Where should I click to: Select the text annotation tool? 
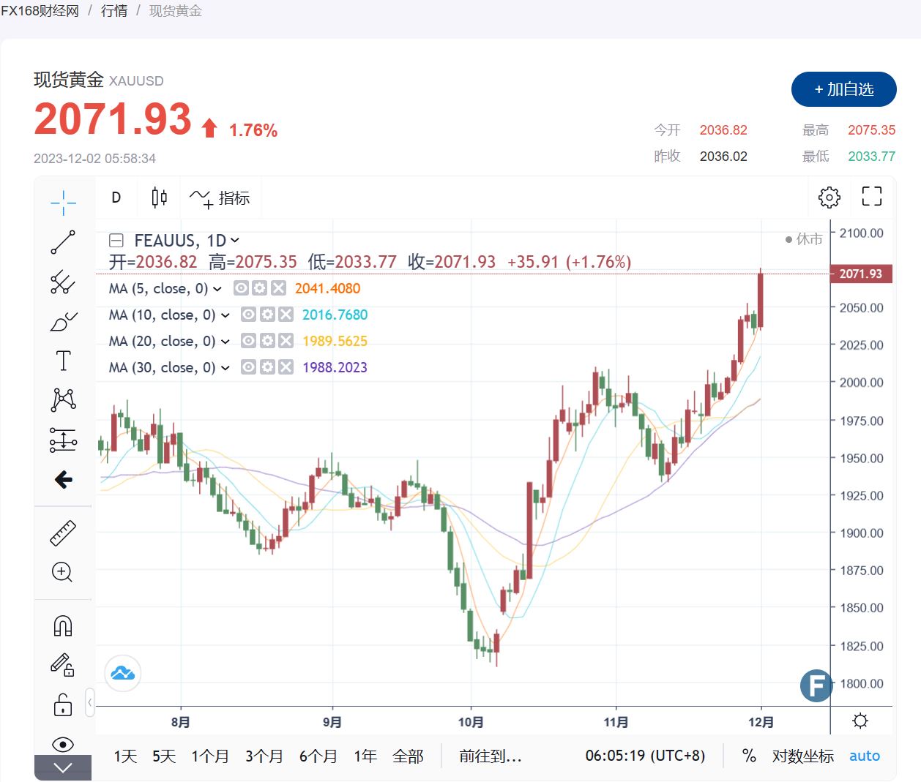click(63, 361)
